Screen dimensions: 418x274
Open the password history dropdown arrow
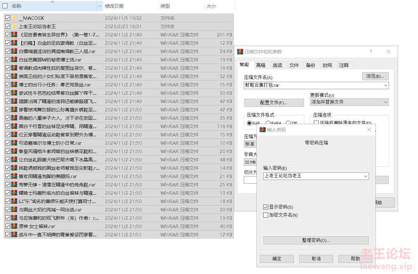(366, 176)
